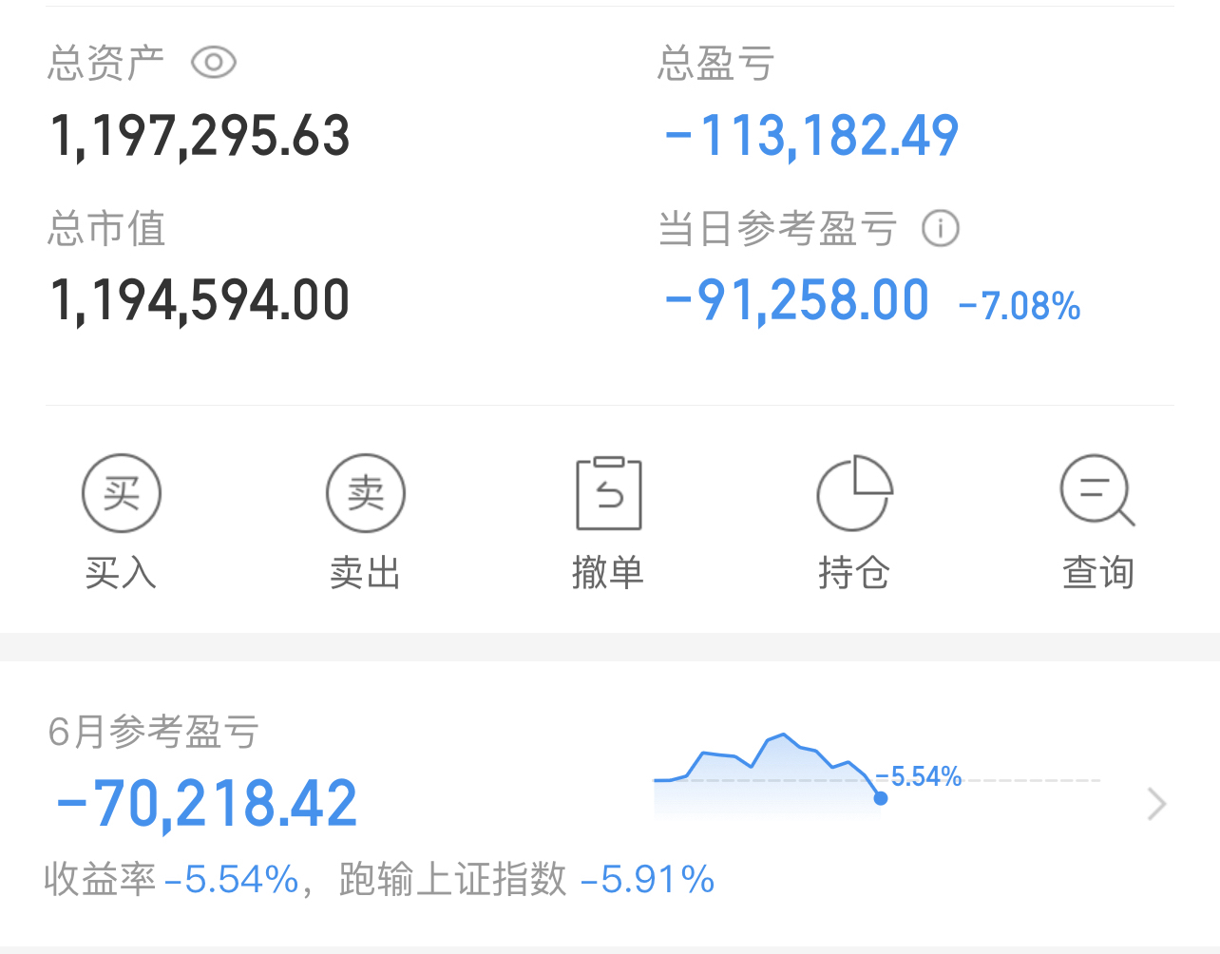Tap the 总资产 amount 1,197,295.63

(200, 136)
